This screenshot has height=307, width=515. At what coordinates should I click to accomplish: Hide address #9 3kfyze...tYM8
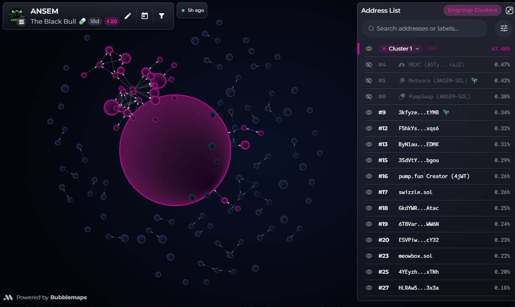pyautogui.click(x=369, y=113)
